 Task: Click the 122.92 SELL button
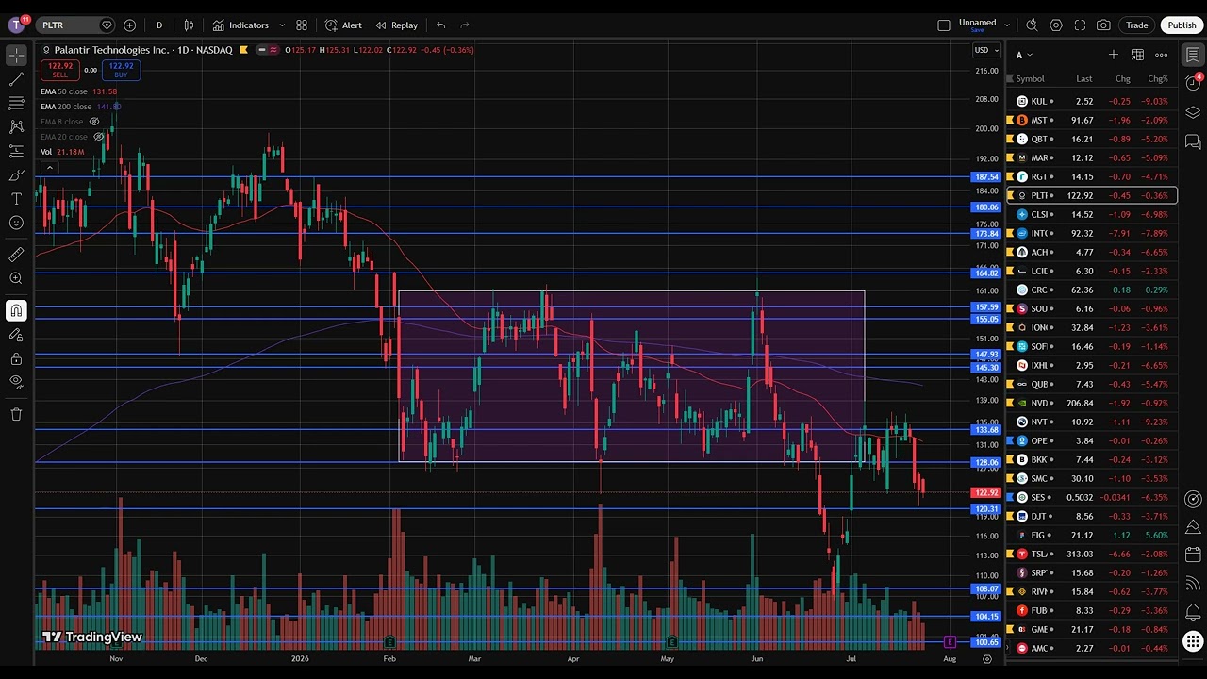coord(60,70)
